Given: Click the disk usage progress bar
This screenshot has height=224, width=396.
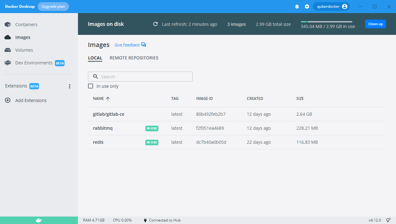Looking at the screenshot, I should point(326,22).
